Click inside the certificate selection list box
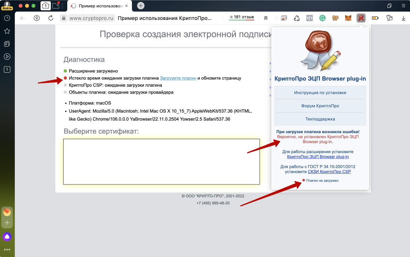This screenshot has width=410, height=257. point(161,161)
